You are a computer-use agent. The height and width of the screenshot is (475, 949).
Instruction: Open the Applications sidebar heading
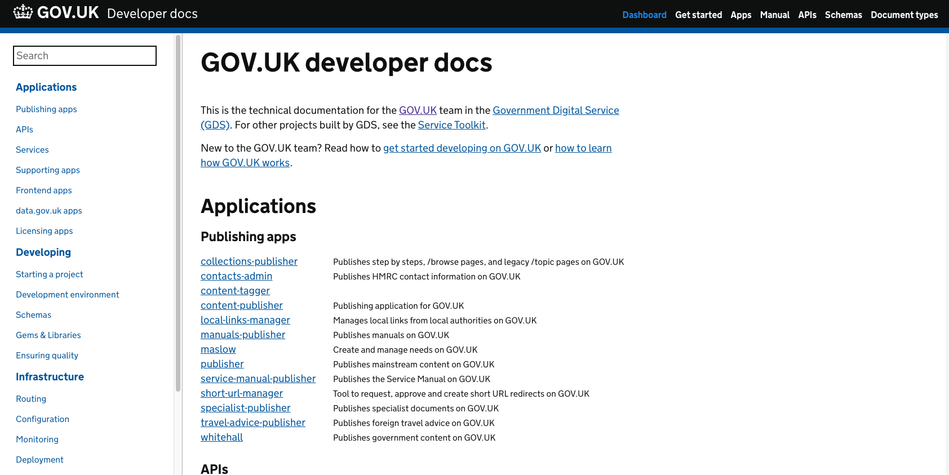point(46,87)
